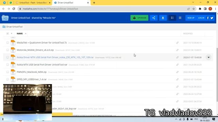This screenshot has width=218, height=122.
Task: Open selection dropdown next to select-all checkbox
Action: (x=12, y=34)
